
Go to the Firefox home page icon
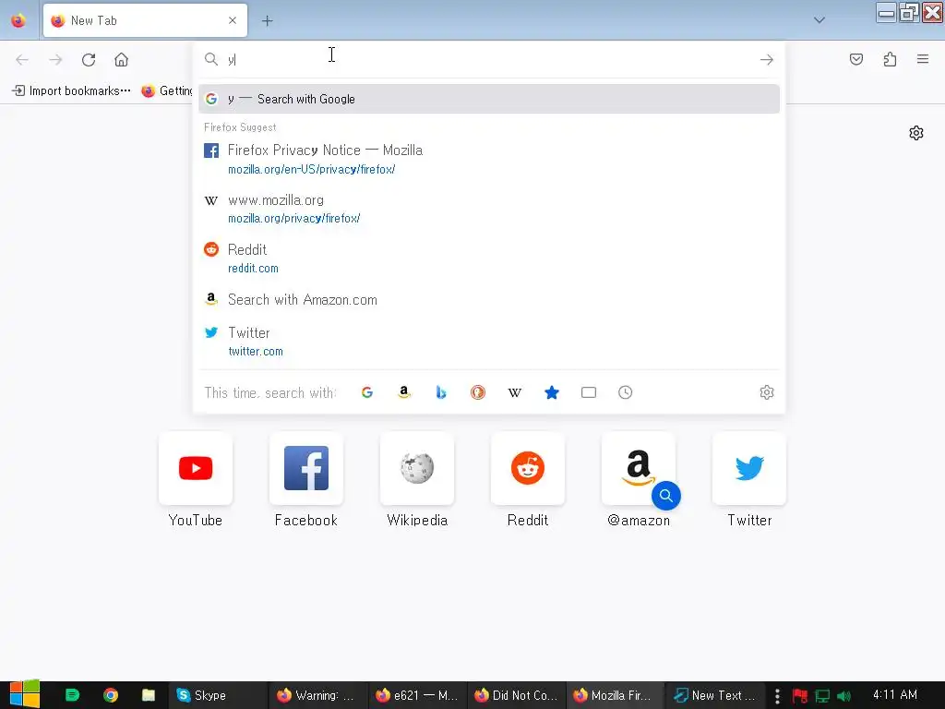pos(121,60)
